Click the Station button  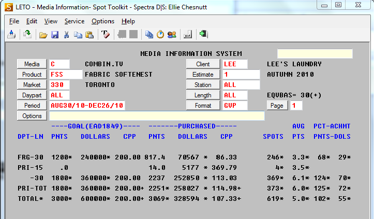coord(203,85)
